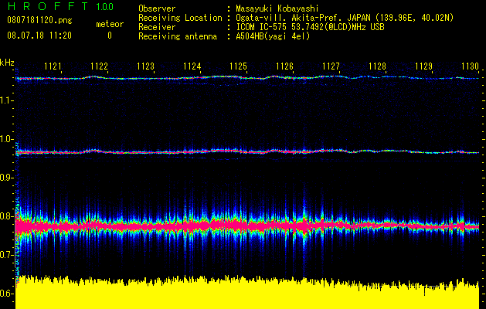Click the 1121 time axis marker
The image size is (486, 309).
tap(53, 66)
